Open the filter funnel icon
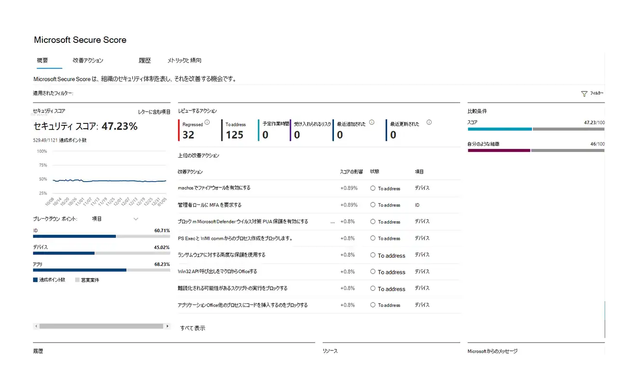The height and width of the screenshot is (386, 636). click(584, 94)
